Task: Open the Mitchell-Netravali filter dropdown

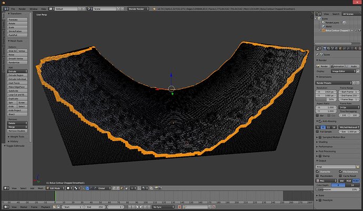Action: pyautogui.click(x=349, y=127)
